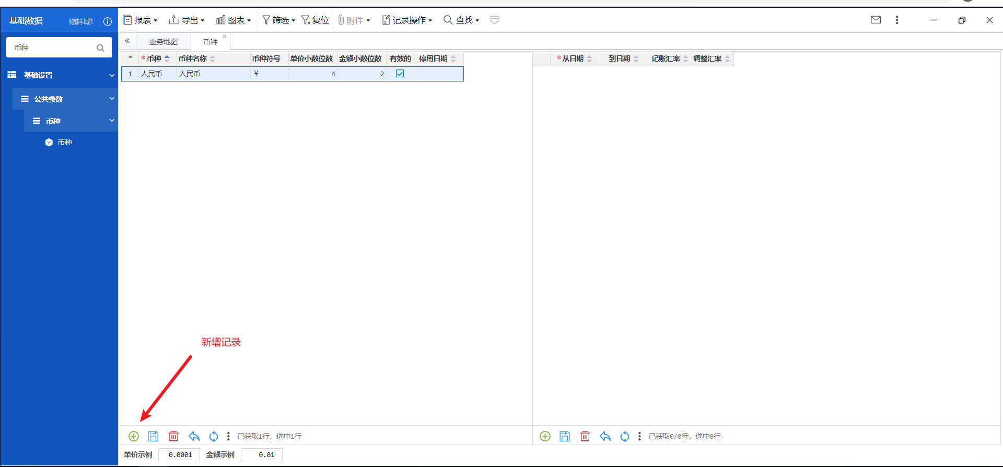
Task: Open the 报表 dropdown menu
Action: click(140, 20)
